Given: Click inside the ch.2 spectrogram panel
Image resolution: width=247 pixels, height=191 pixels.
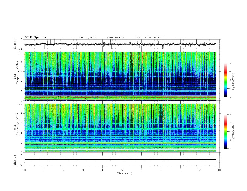Looking at the screenshot, I should click(120, 128).
